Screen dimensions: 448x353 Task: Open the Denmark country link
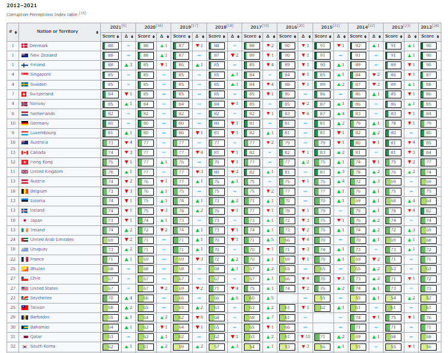(39, 46)
